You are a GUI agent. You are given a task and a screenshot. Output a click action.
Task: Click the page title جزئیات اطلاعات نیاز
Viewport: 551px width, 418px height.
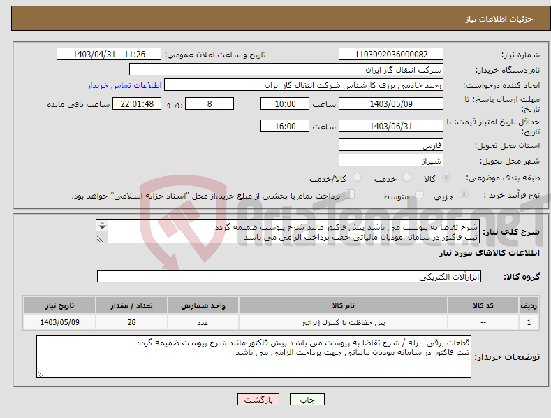pyautogui.click(x=499, y=19)
